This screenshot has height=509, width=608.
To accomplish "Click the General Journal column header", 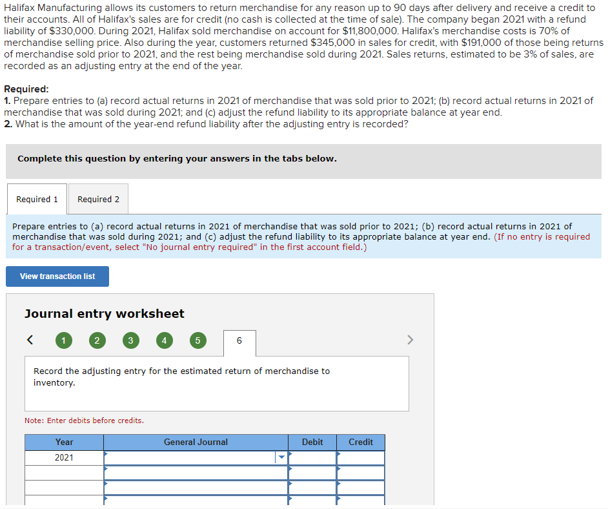I will click(x=196, y=442).
